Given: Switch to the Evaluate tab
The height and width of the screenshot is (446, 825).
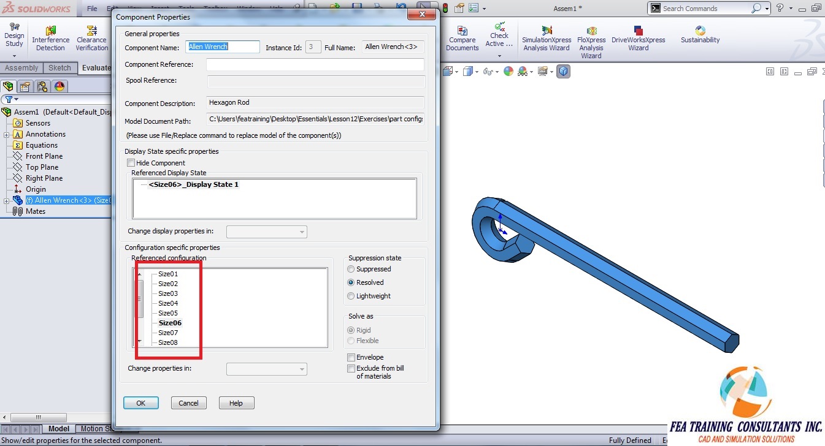Looking at the screenshot, I should (x=96, y=67).
